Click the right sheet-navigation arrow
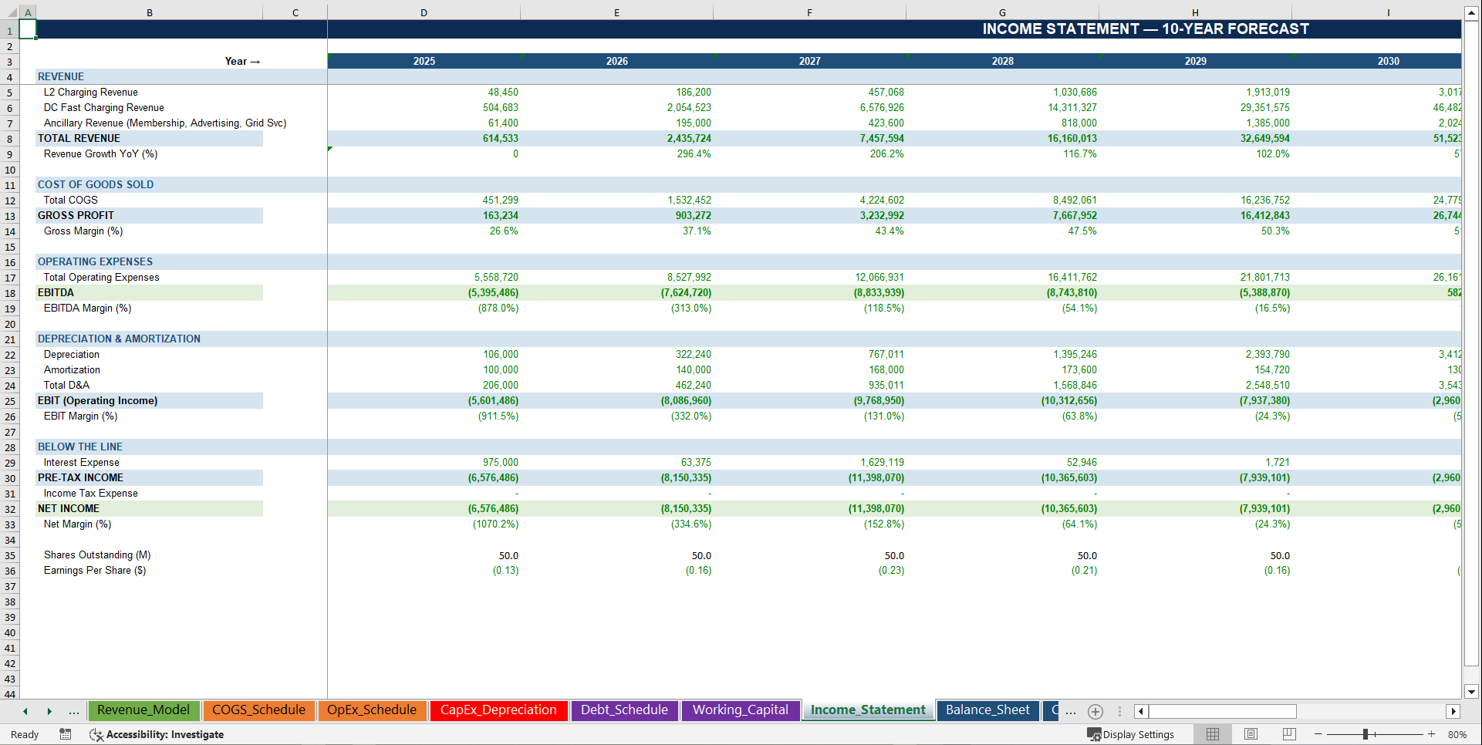The height and width of the screenshot is (745, 1482). [x=49, y=711]
